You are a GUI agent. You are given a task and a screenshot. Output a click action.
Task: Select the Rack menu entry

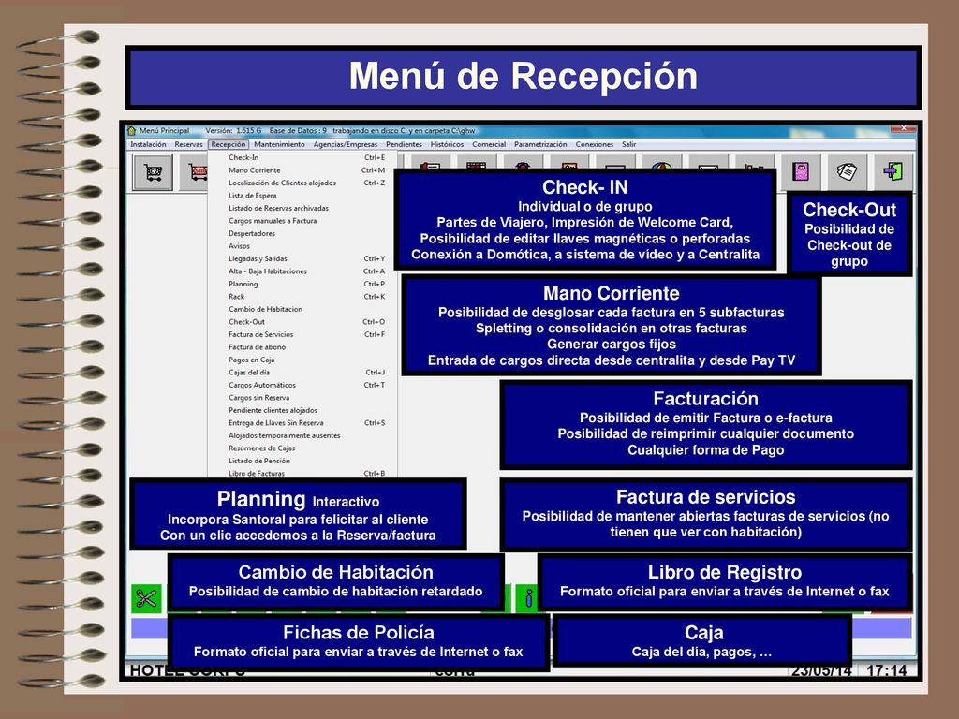(302, 297)
